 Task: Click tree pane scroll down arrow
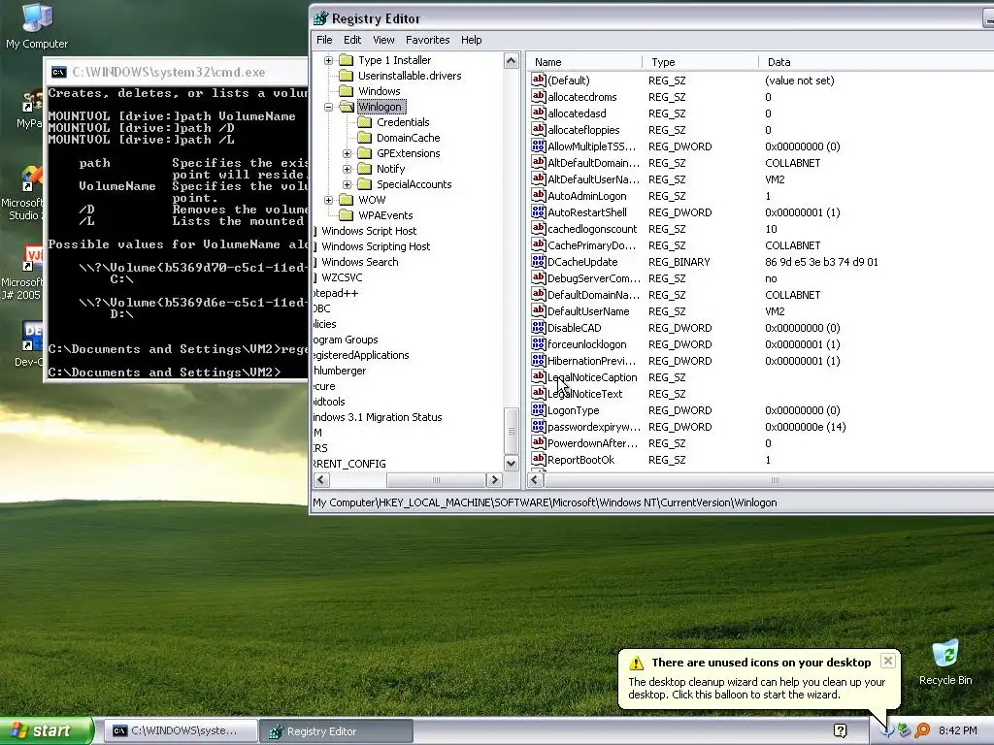[x=511, y=464]
